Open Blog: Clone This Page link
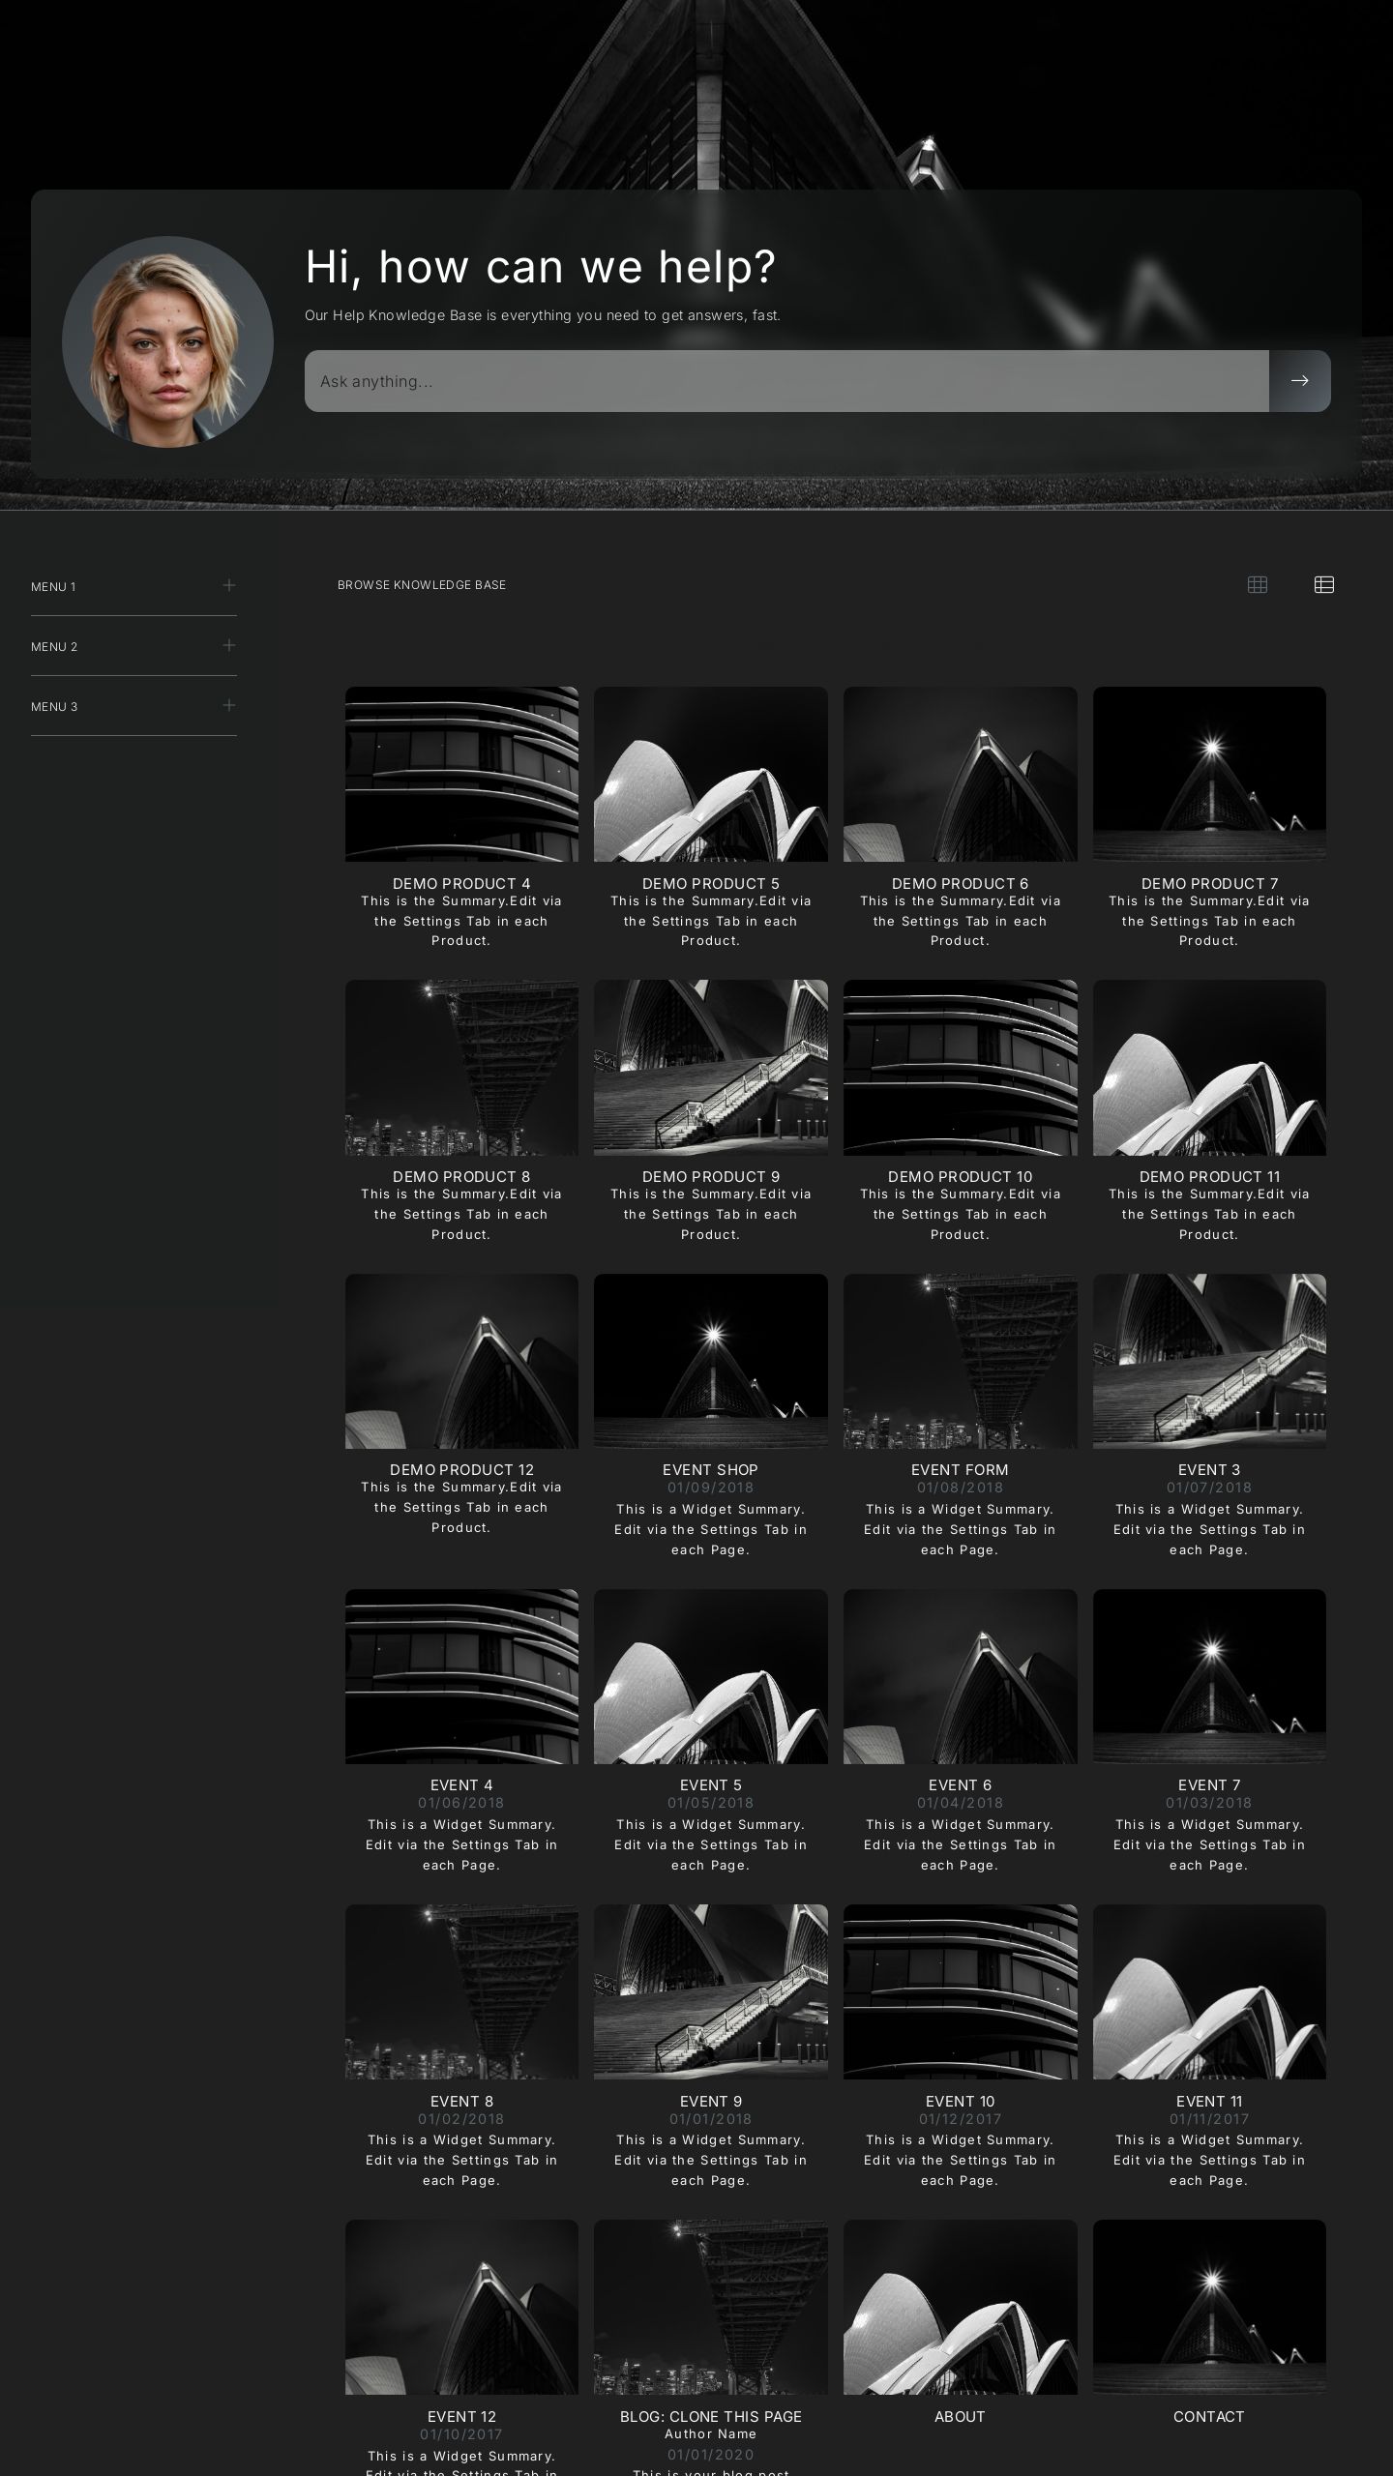 pyautogui.click(x=710, y=2416)
